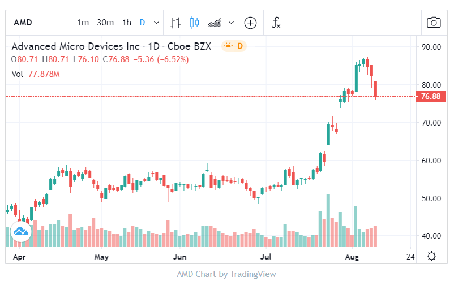Click the AMD symbol search box
This screenshot has width=454, height=281.
pos(34,23)
